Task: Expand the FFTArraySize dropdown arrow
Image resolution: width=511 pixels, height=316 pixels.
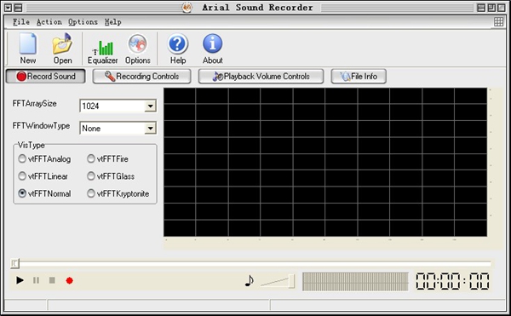Action: [x=150, y=106]
